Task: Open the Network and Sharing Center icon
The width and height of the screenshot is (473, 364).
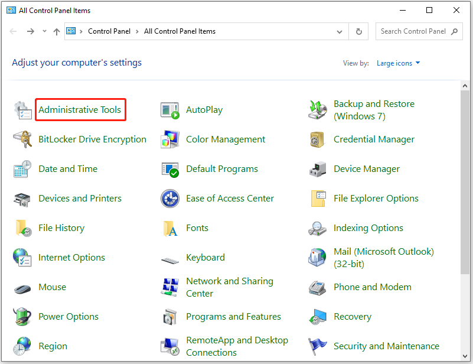Action: coord(170,287)
